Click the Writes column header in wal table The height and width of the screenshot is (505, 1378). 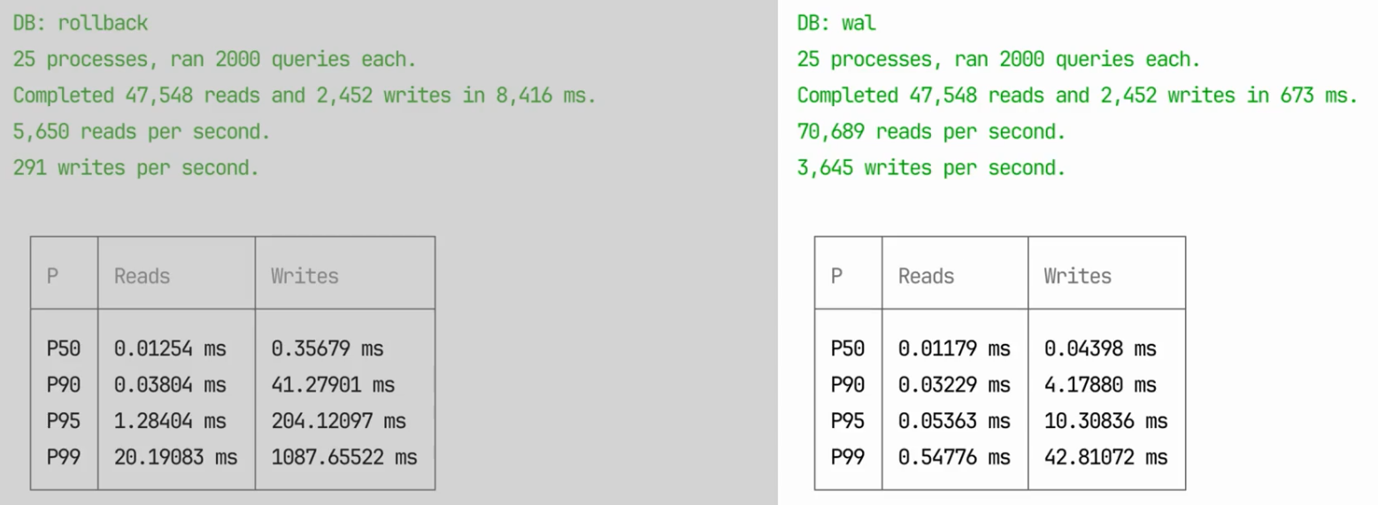tap(1077, 276)
